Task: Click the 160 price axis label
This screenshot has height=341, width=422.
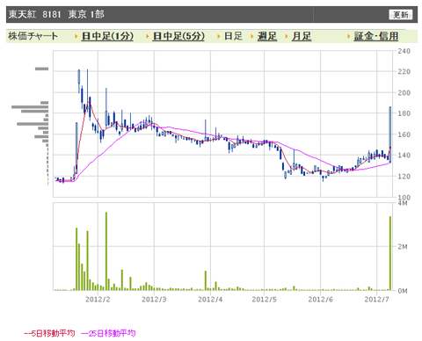Action: point(404,134)
